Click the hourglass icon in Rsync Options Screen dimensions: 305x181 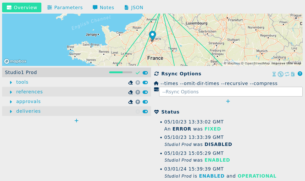pyautogui.click(x=274, y=74)
